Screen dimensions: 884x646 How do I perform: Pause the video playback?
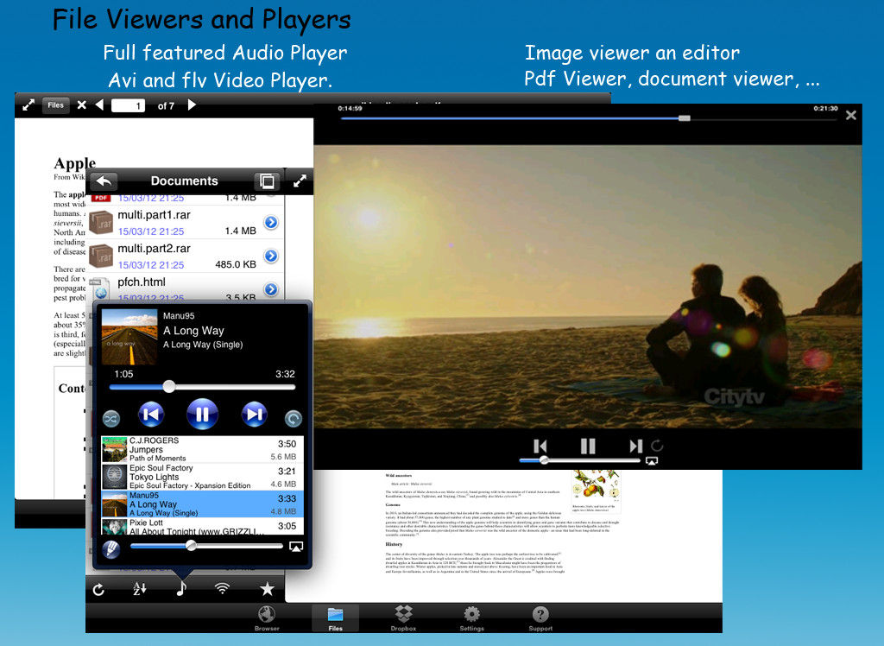(x=588, y=446)
